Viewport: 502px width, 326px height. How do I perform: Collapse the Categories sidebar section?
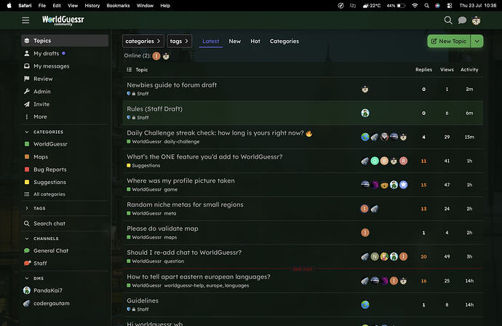pos(44,132)
